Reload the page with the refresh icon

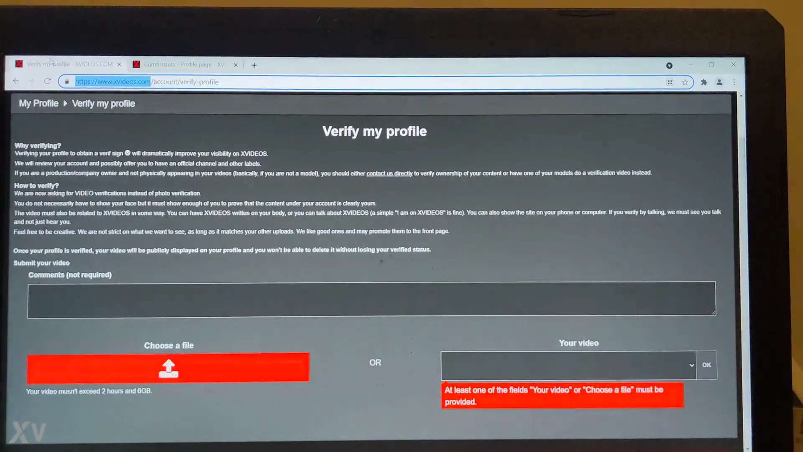tap(47, 81)
